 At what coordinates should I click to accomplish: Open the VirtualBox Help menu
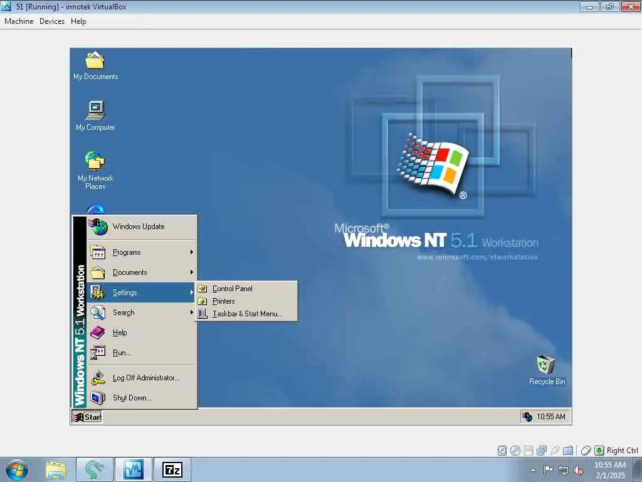(x=78, y=21)
